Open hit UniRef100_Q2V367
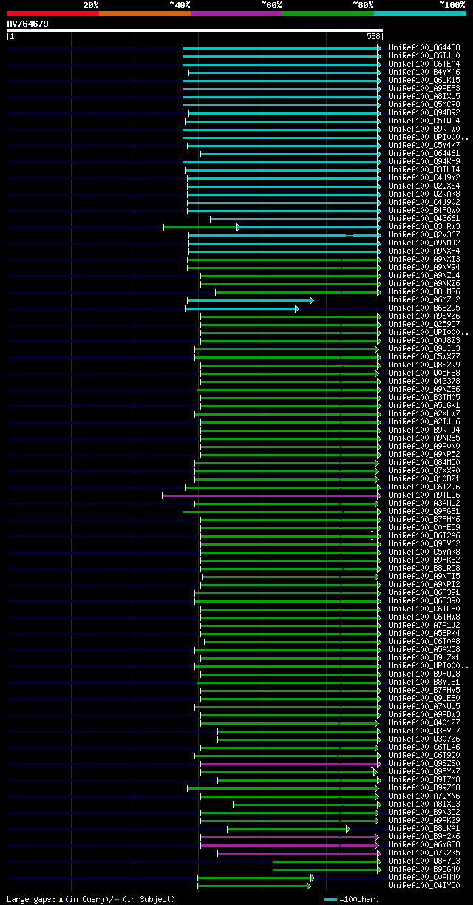473x905 pixels. click(425, 234)
